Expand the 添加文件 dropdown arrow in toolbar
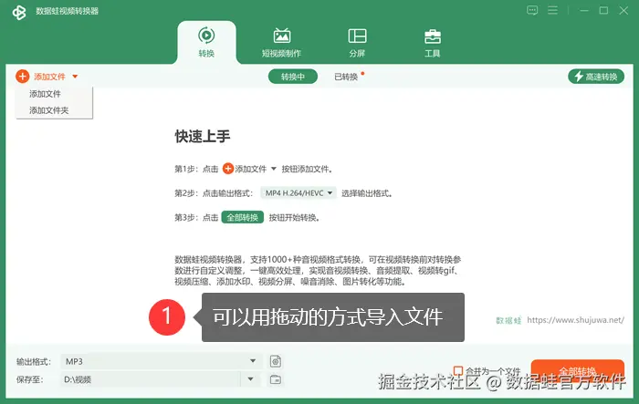Image resolution: width=639 pixels, height=404 pixels. (x=75, y=77)
